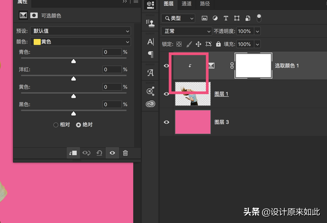Click the lock position move icon
The width and height of the screenshot is (327, 223).
(198, 44)
